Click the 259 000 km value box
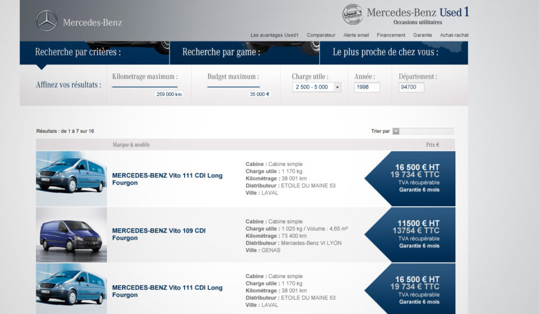The width and height of the screenshot is (539, 314). click(x=169, y=94)
